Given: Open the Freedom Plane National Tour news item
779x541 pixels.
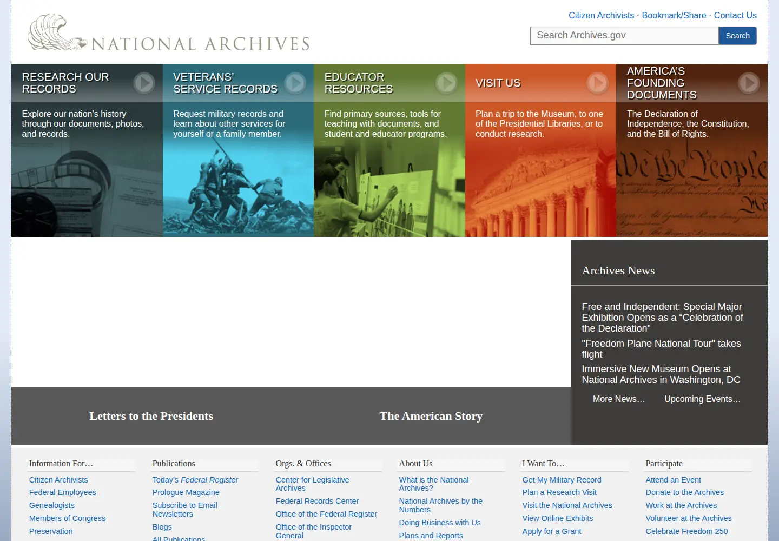Looking at the screenshot, I should coord(661,349).
